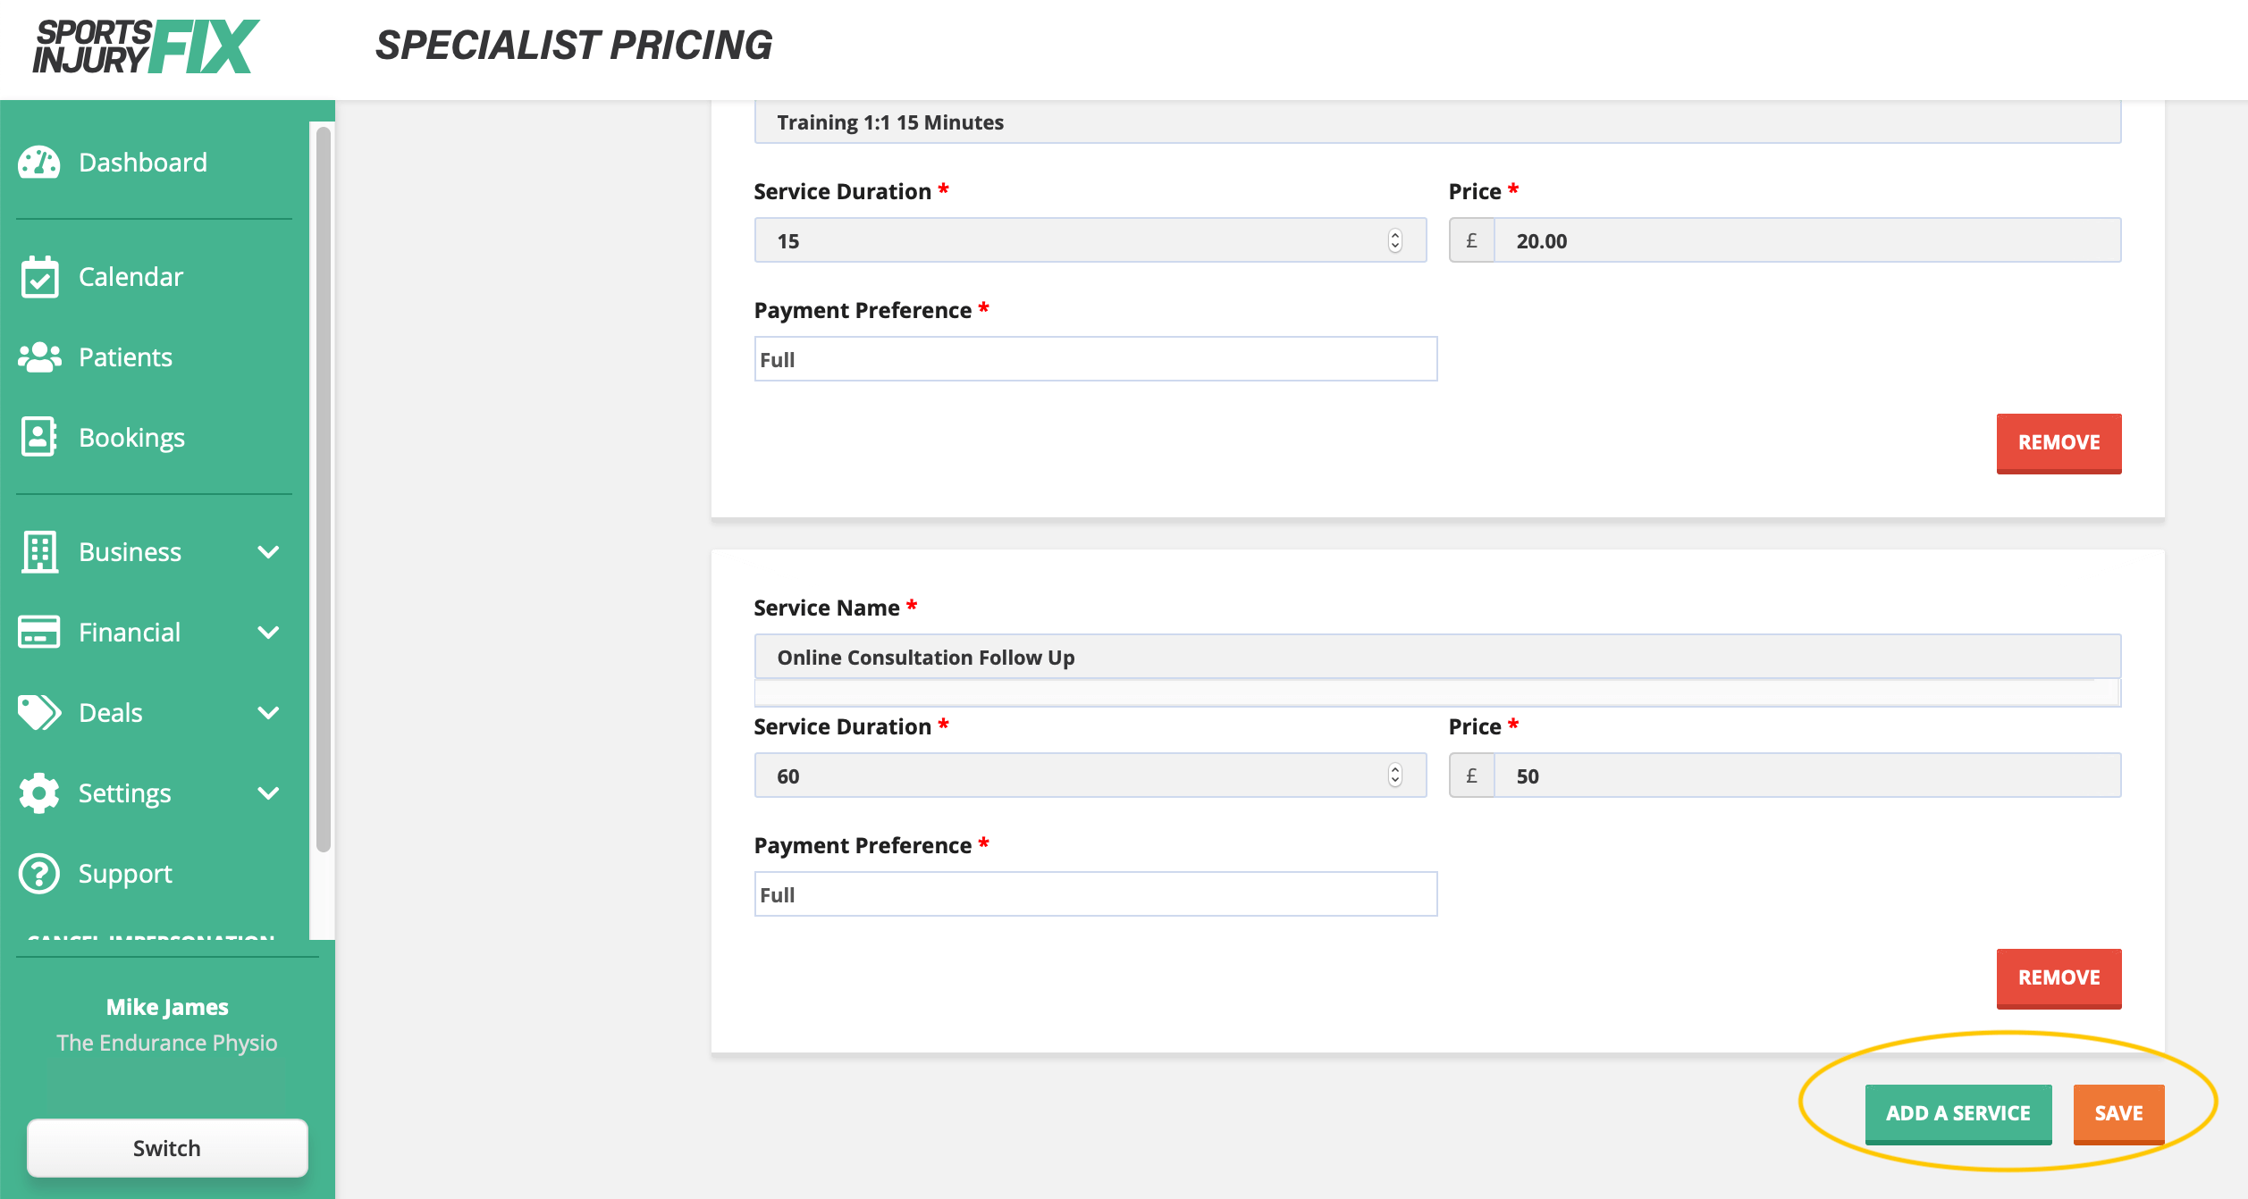Open Payment Preference dropdown for Online Consultation
2248x1199 pixels.
pos(1095,894)
